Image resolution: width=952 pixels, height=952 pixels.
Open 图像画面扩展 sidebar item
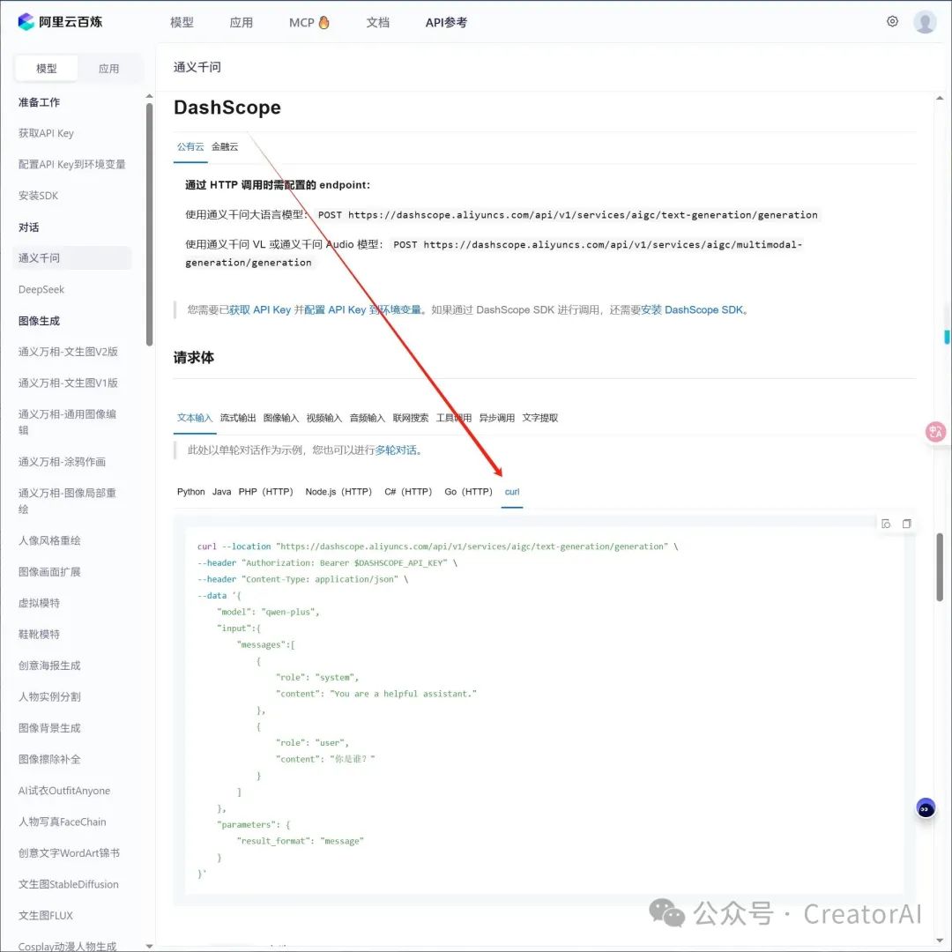[49, 572]
